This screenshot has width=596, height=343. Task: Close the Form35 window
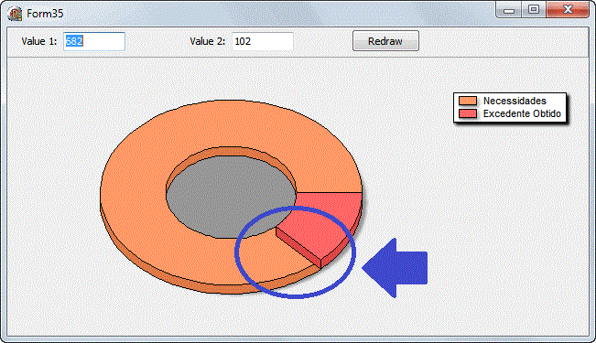point(568,9)
